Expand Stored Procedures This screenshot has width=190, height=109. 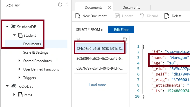pos(19,61)
